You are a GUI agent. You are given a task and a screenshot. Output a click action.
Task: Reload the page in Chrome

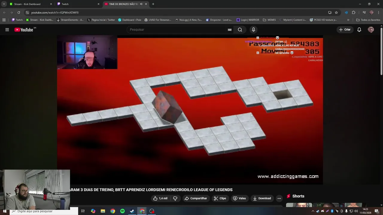tap(19, 13)
